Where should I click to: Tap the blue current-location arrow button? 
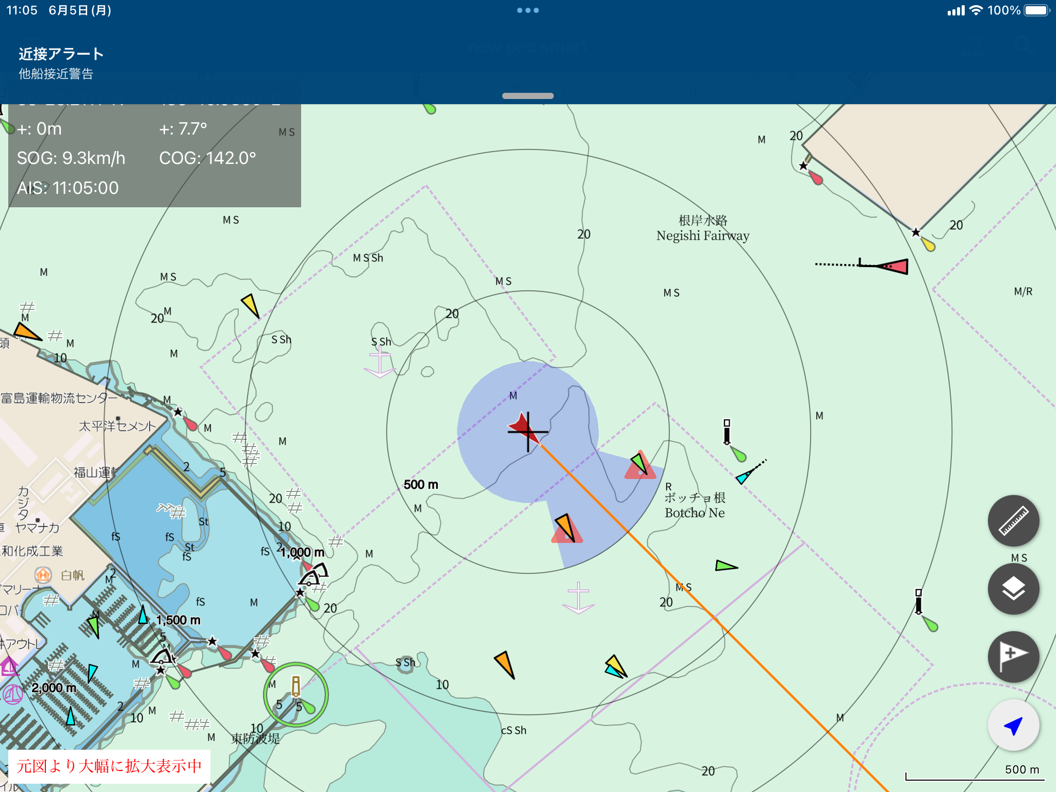coord(1013,725)
